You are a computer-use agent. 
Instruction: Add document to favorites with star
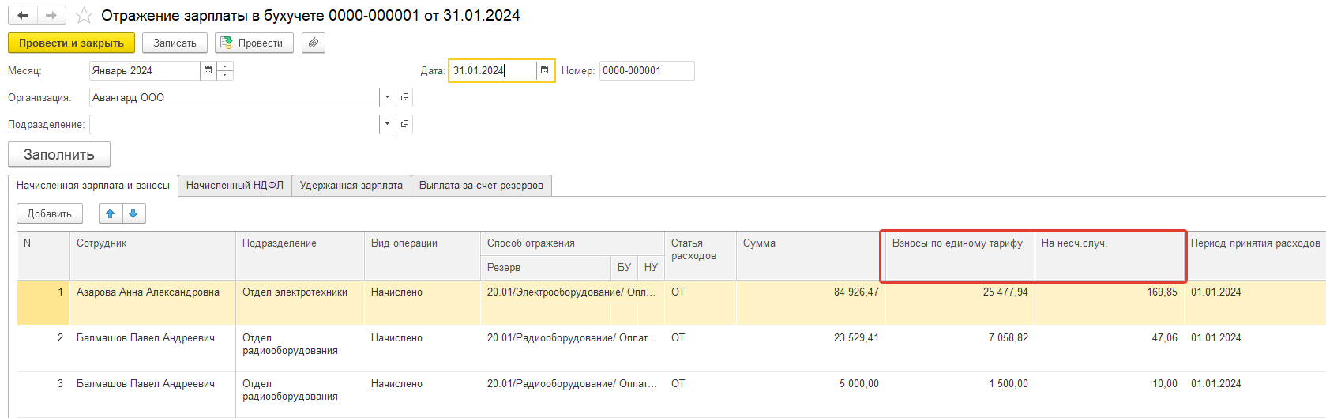(x=84, y=16)
